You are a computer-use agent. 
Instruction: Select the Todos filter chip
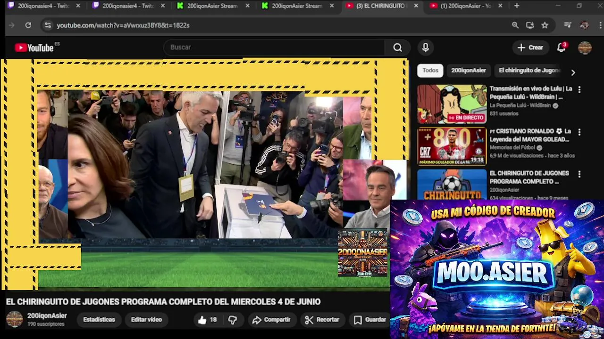[430, 70]
